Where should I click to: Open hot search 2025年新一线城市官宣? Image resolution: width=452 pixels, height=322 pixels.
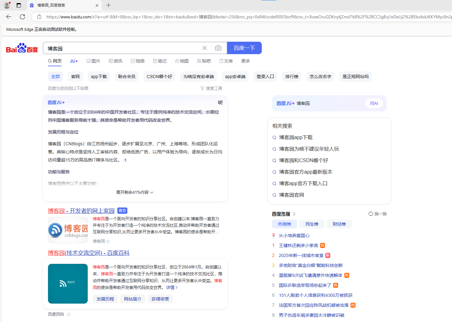pos(301,255)
